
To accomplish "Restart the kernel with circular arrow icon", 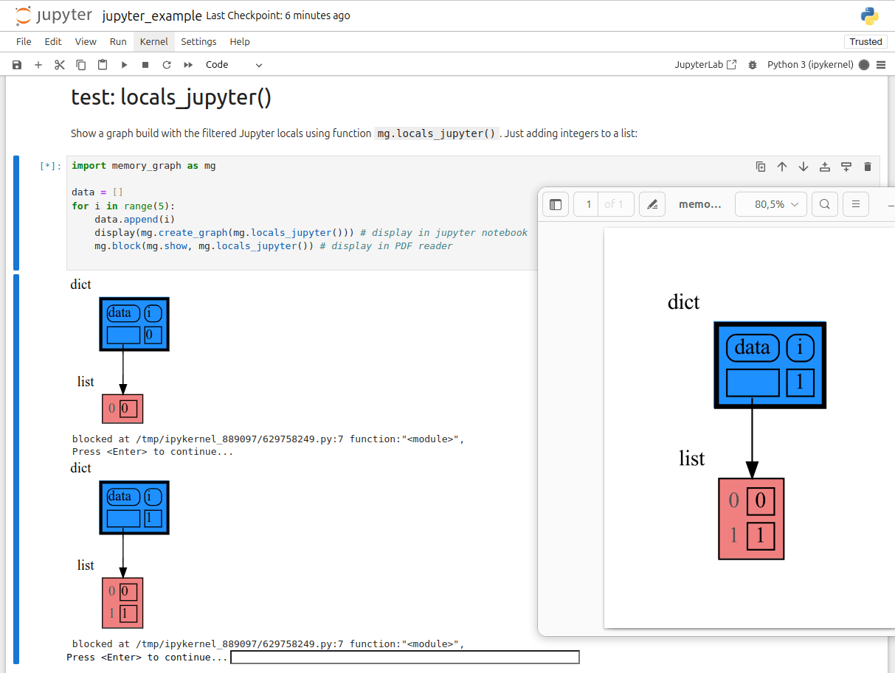I will (x=167, y=65).
